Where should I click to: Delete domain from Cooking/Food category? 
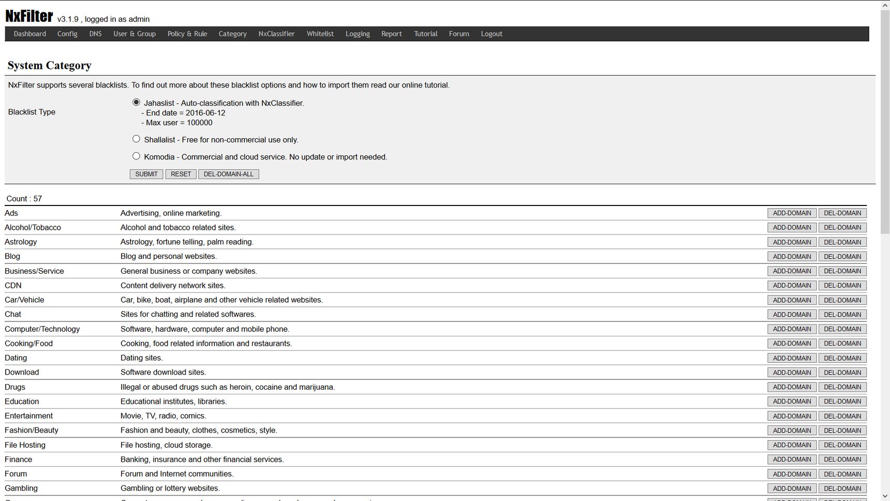tap(842, 344)
